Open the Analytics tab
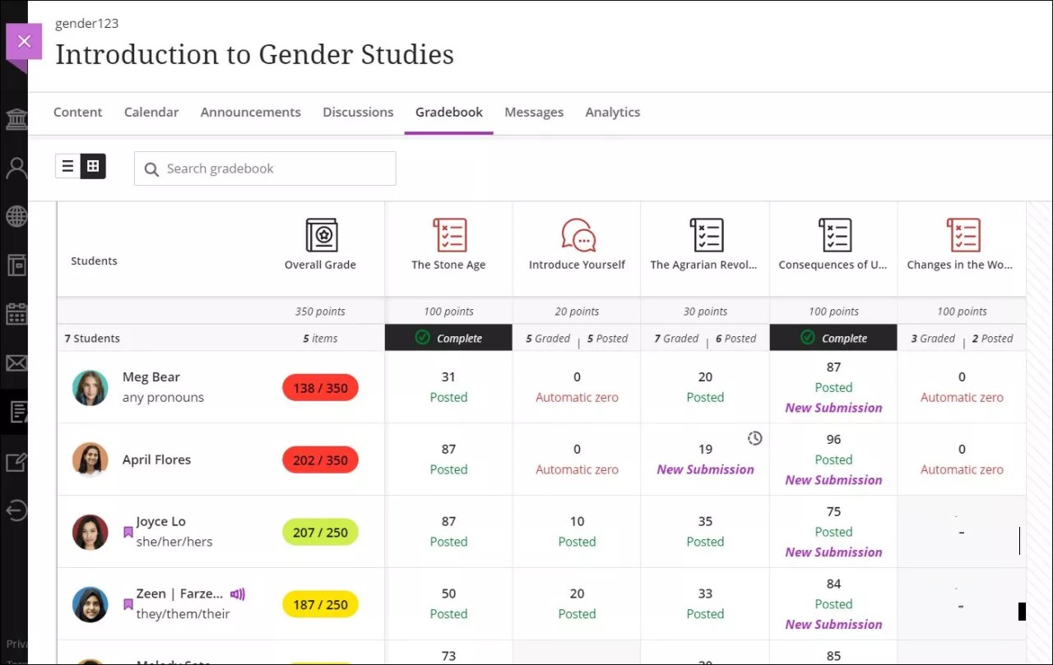This screenshot has width=1053, height=665. pyautogui.click(x=612, y=112)
